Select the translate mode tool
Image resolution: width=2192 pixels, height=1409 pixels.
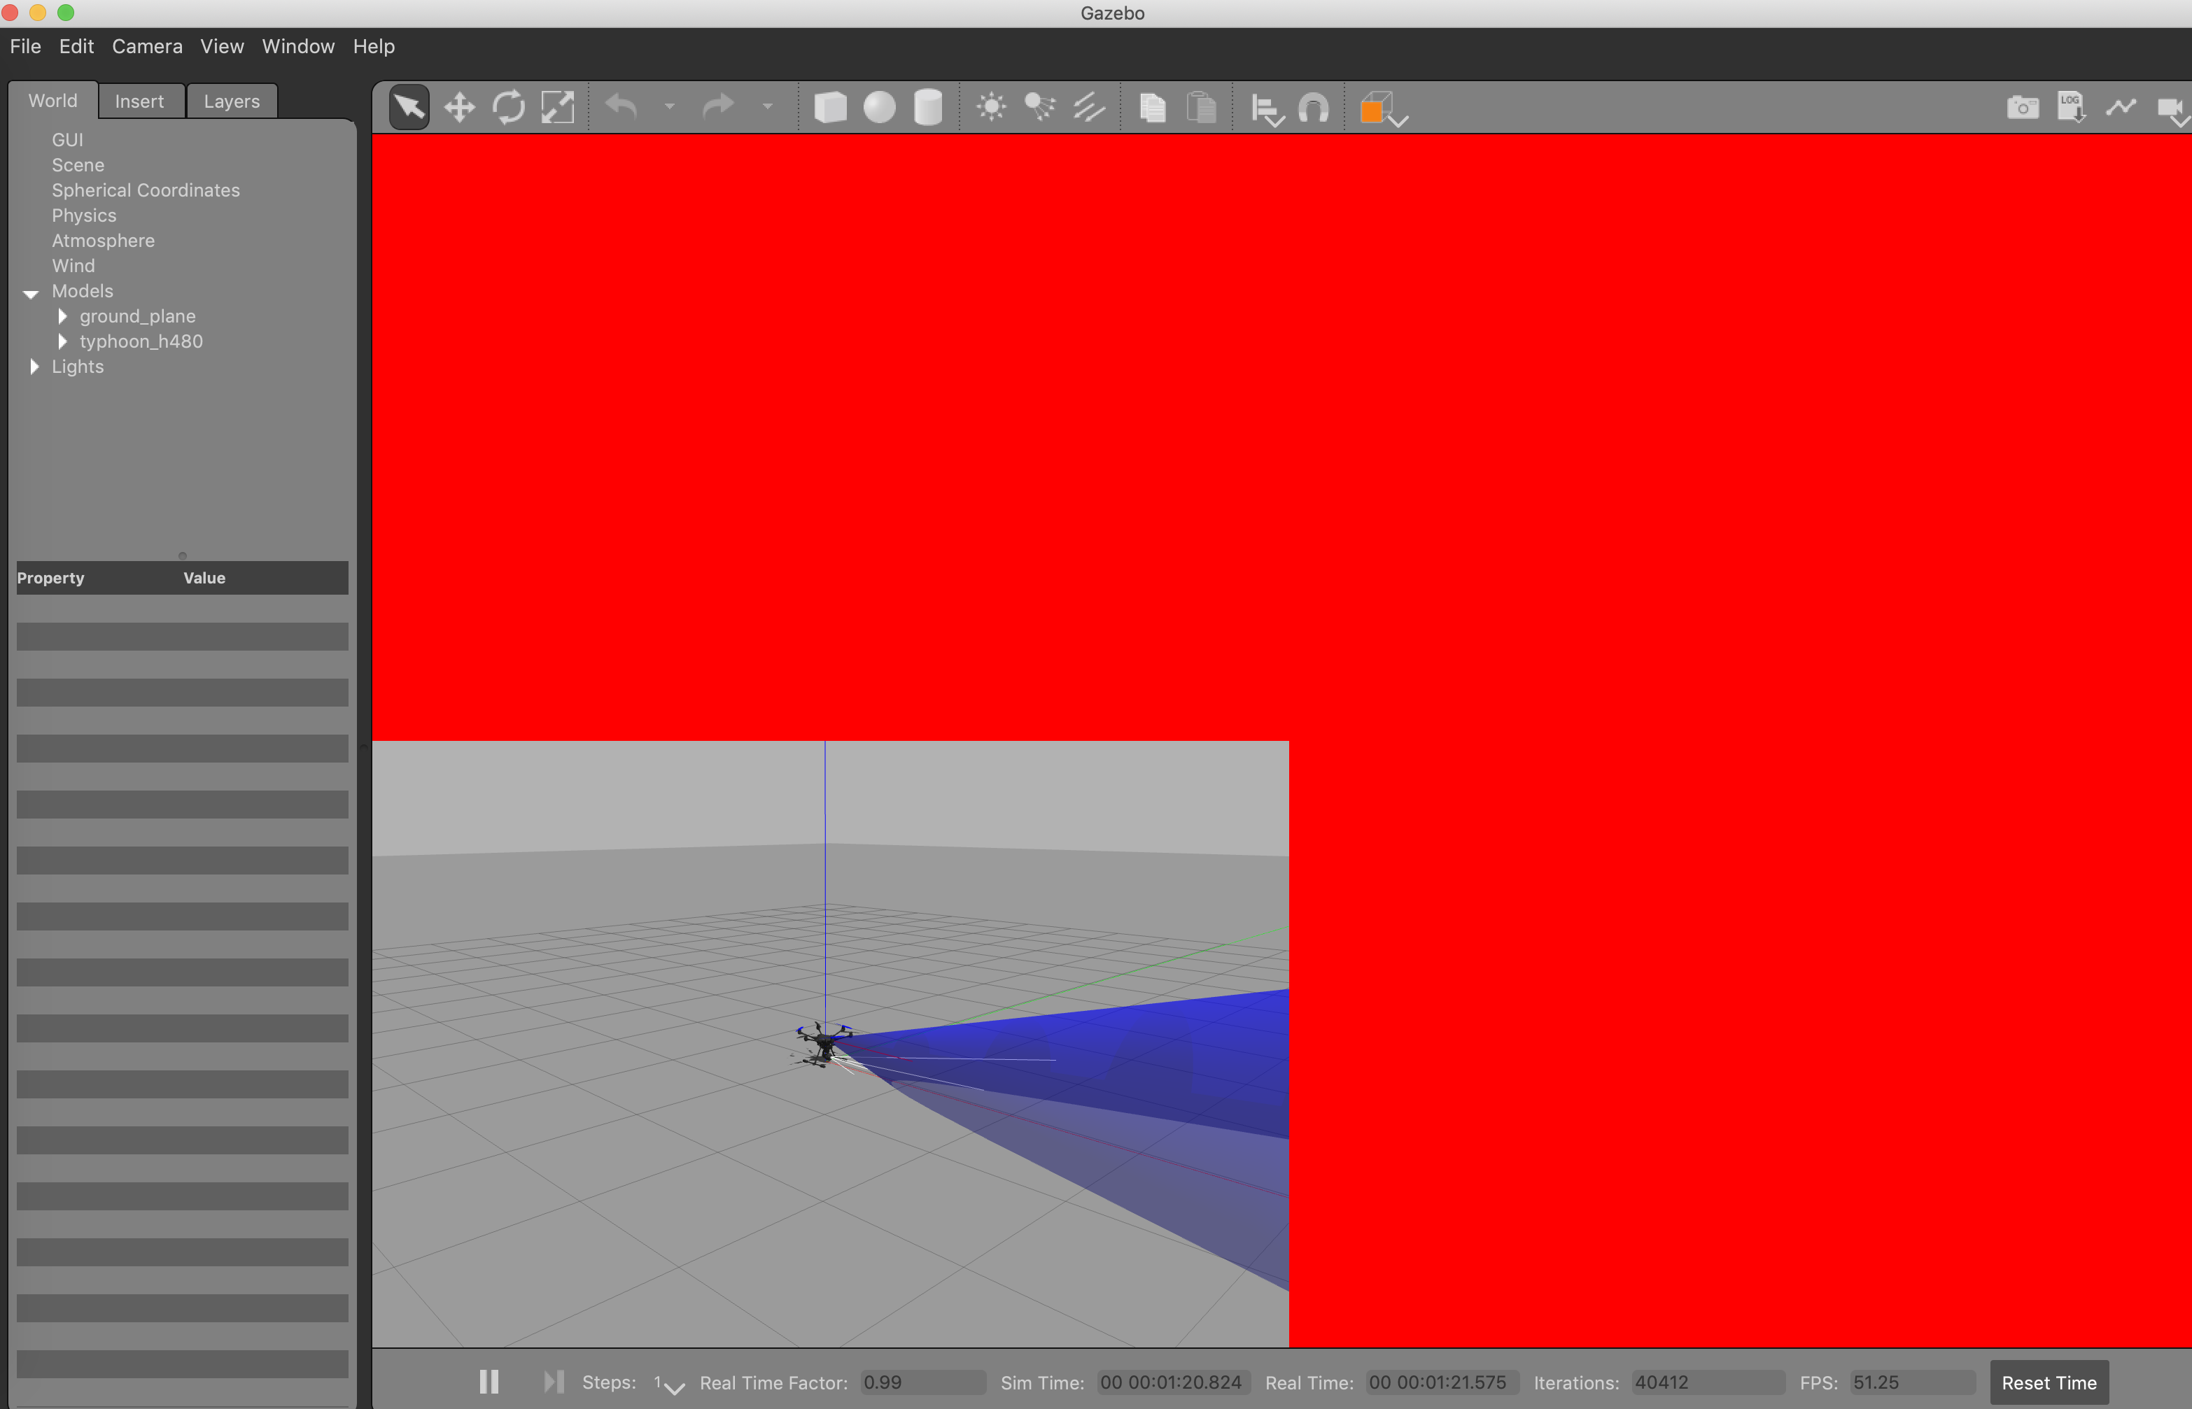point(458,108)
